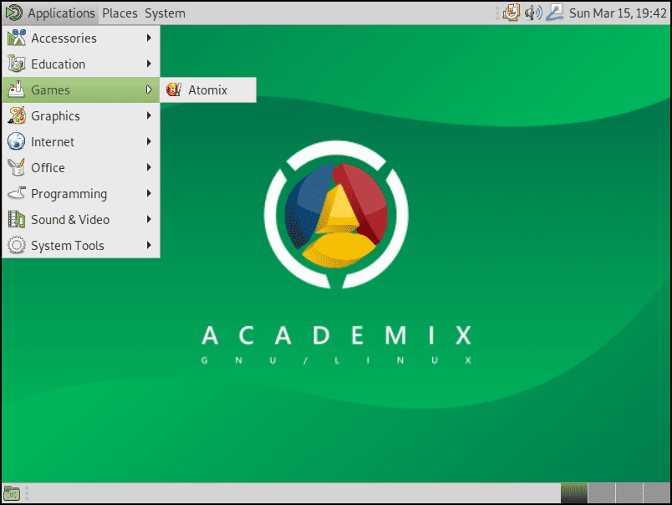The width and height of the screenshot is (672, 505).
Task: Click the Academix logo on Applications menu
Action: tap(13, 13)
